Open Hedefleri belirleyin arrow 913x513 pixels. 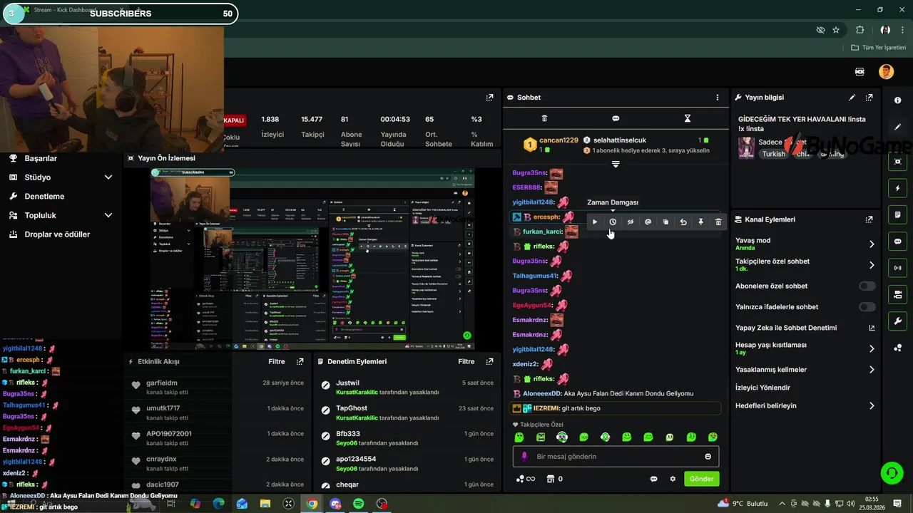coord(872,406)
